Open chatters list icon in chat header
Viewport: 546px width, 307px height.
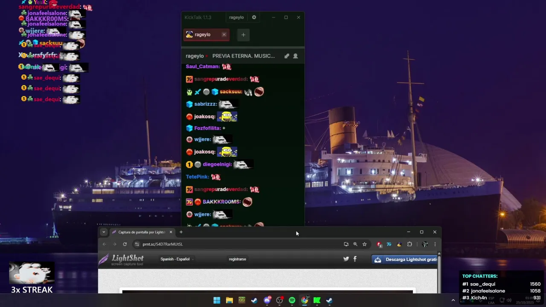tap(295, 56)
